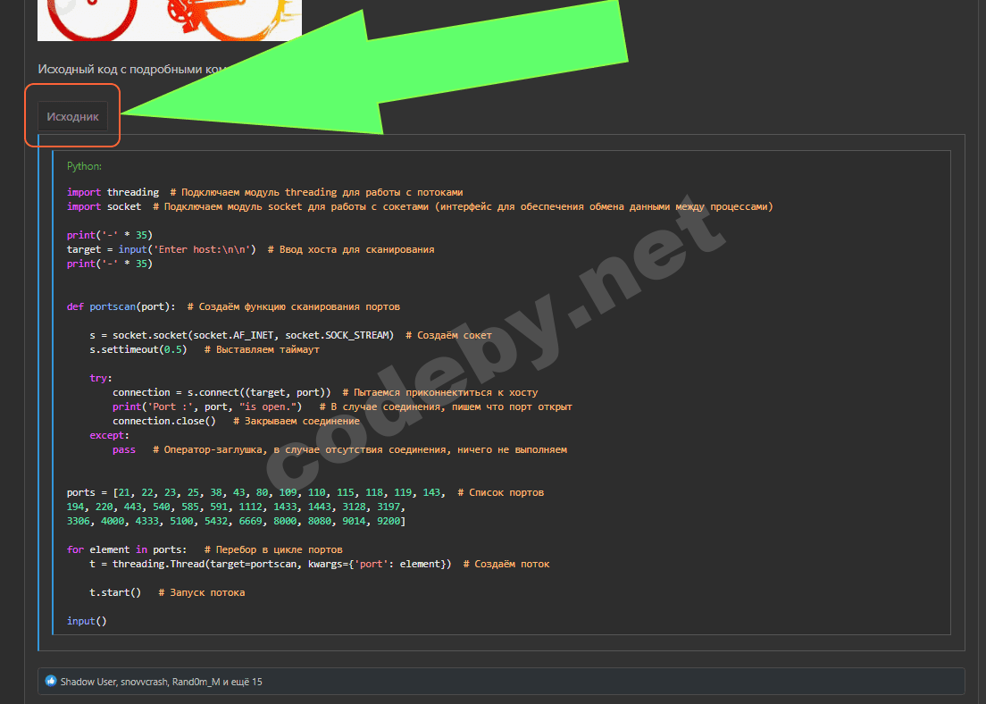This screenshot has width=986, height=704.
Task: Click the 't = threading.Thread' line
Action: pos(320,565)
